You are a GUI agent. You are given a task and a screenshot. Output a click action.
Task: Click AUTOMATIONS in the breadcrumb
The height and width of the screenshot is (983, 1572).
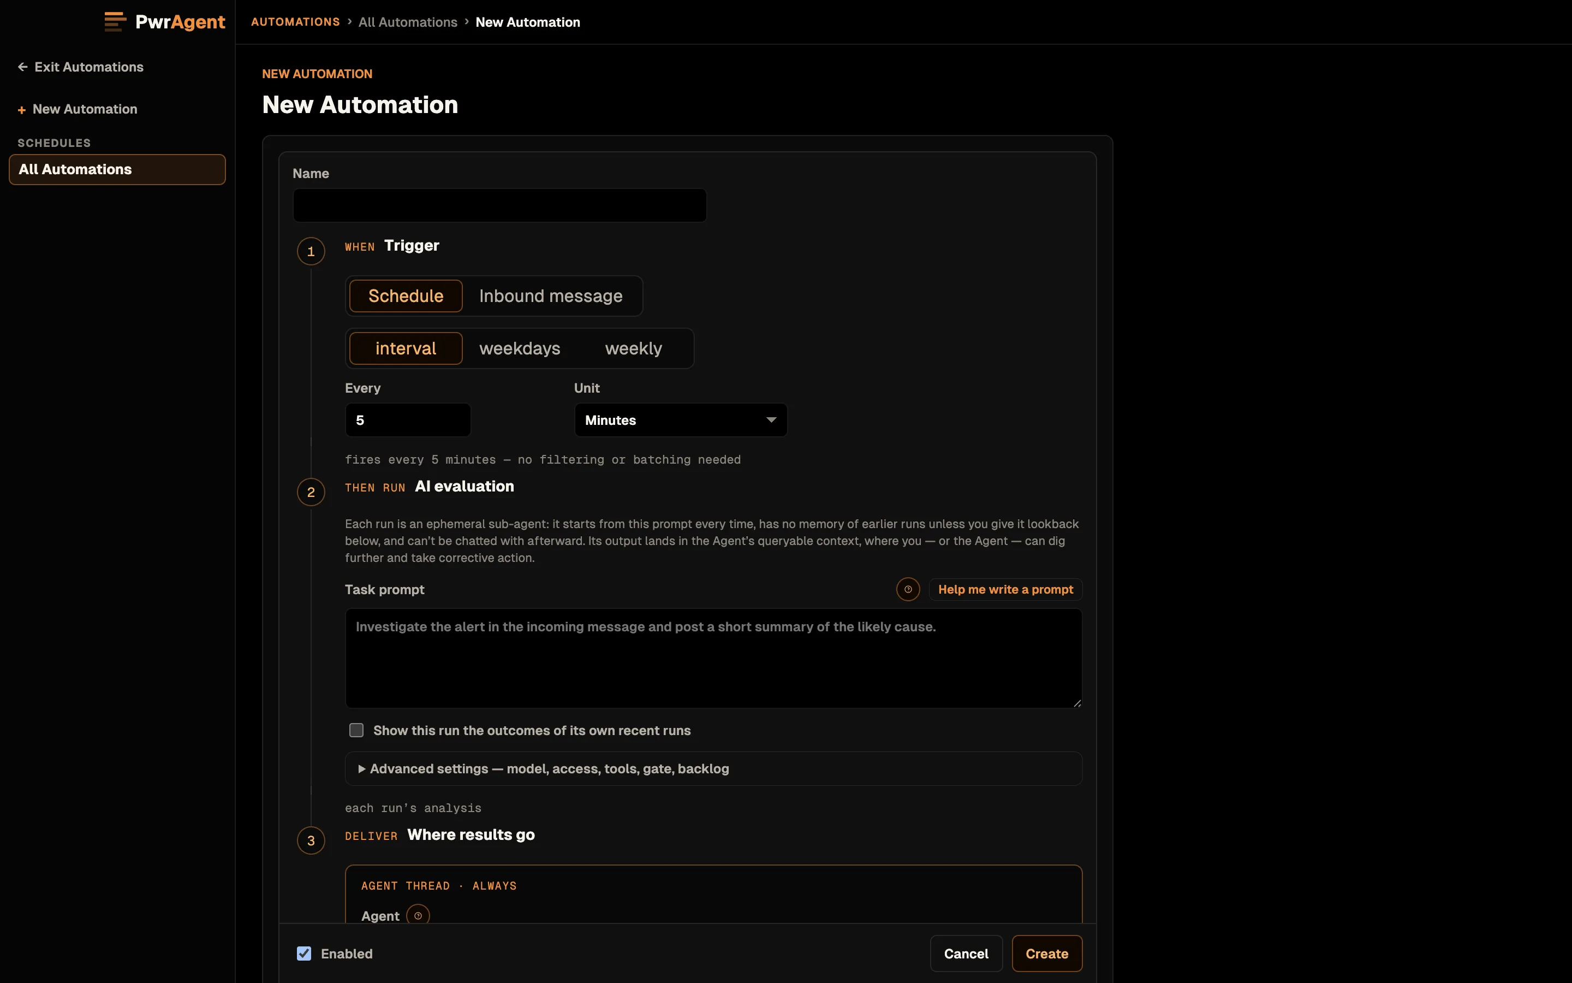pyautogui.click(x=295, y=22)
